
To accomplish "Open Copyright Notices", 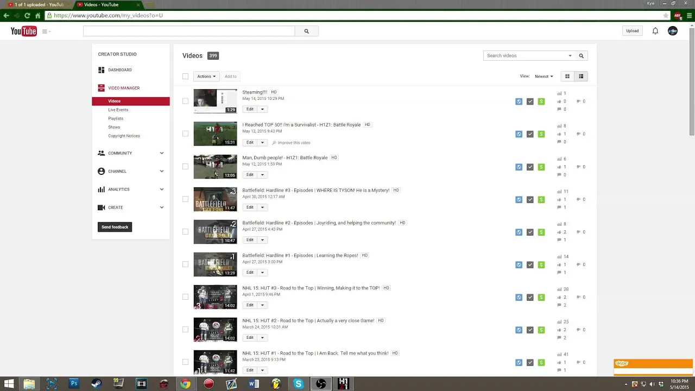I will [124, 136].
